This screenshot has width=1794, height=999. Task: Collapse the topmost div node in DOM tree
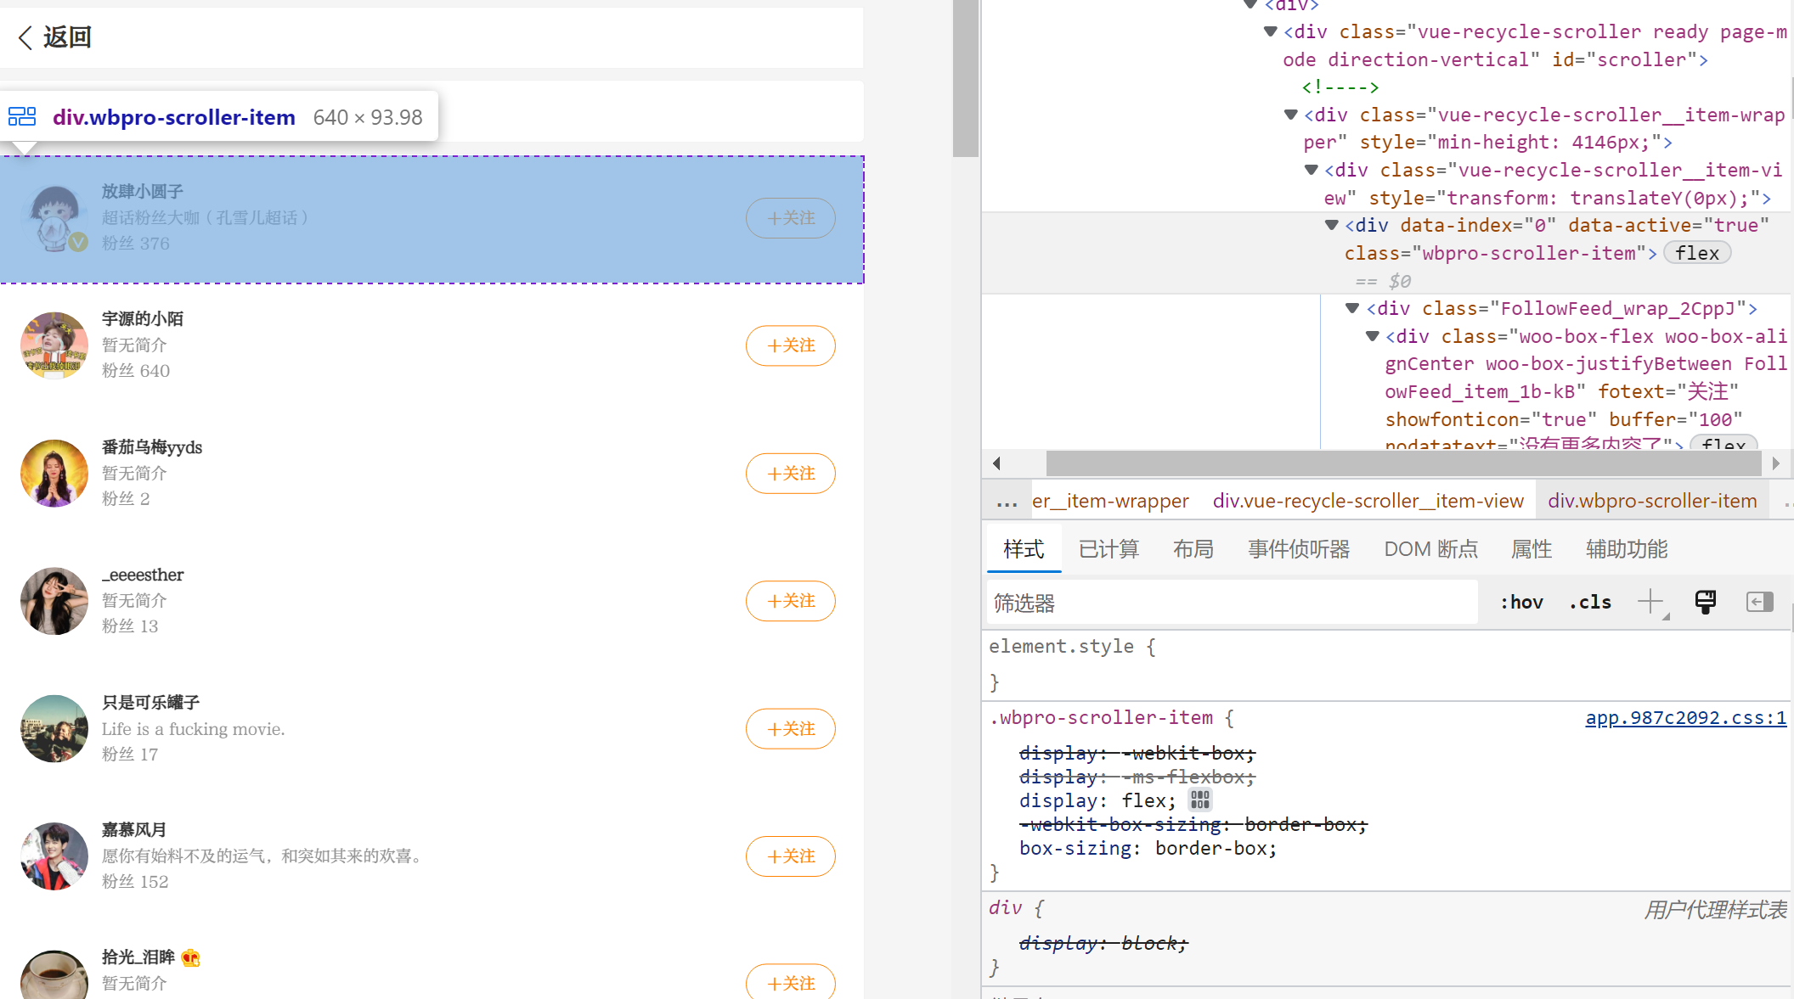(x=1250, y=4)
